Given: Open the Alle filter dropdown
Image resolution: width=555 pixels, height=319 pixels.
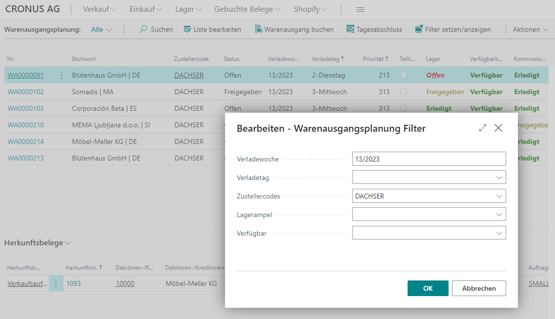Looking at the screenshot, I should tap(101, 29).
